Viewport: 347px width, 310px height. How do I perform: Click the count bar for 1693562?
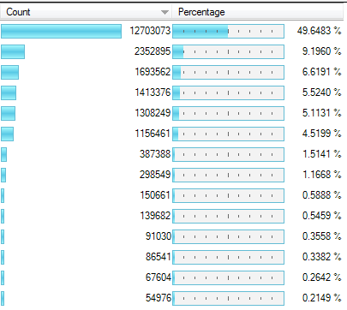9,72
